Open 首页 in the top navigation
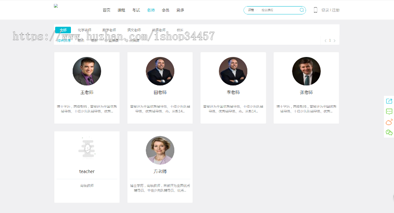 pos(106,10)
